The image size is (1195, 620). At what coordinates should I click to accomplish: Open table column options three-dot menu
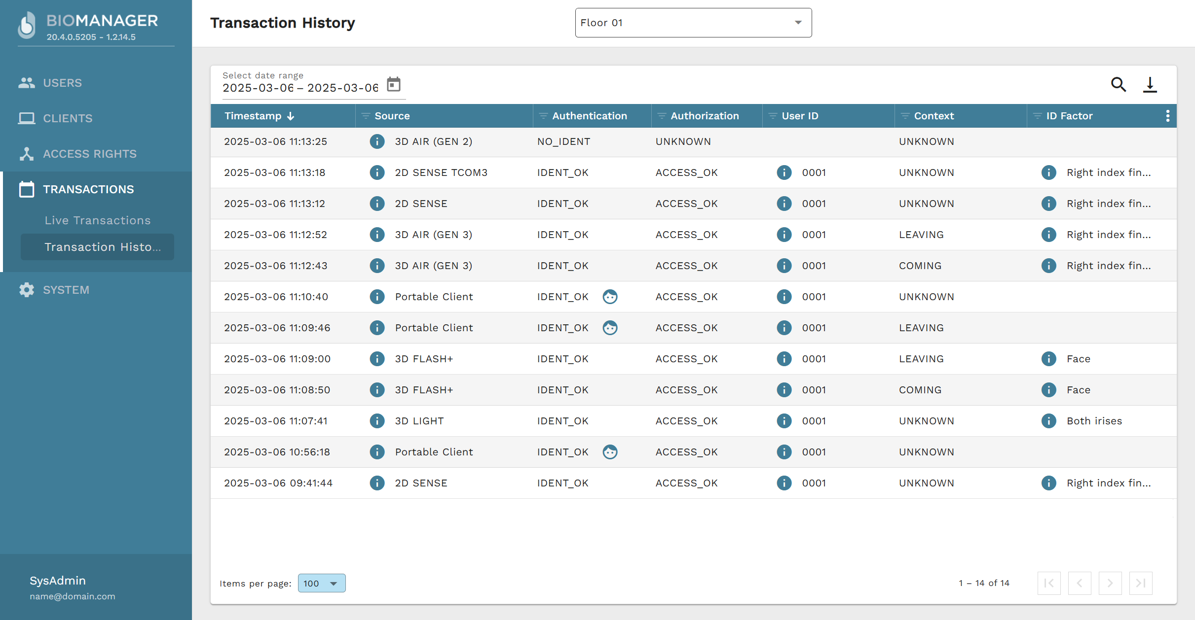[1167, 116]
